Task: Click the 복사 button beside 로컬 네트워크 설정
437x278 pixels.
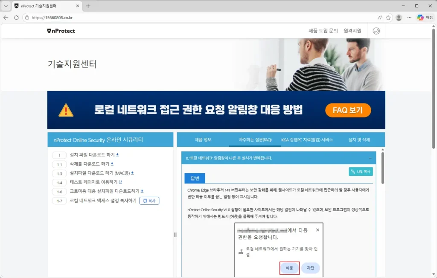Action: 149,200
